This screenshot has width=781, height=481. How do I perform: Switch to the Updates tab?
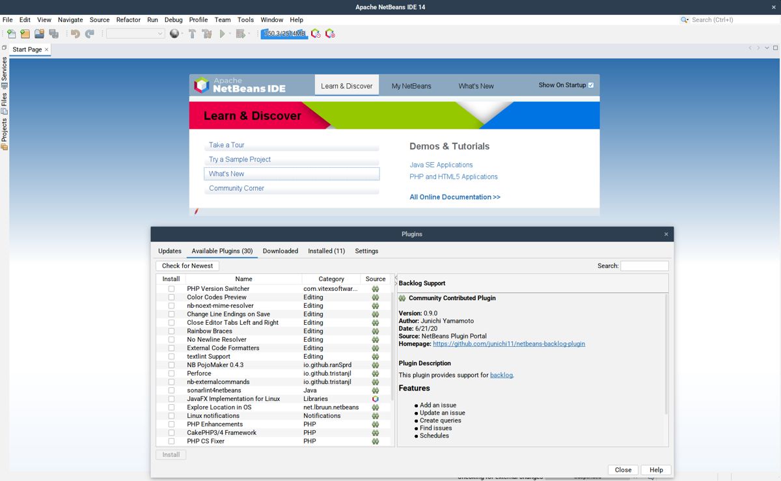170,251
